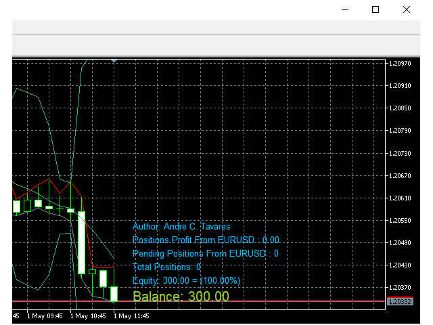Select the Equity: 300.00 label on the chart

(x=186, y=281)
